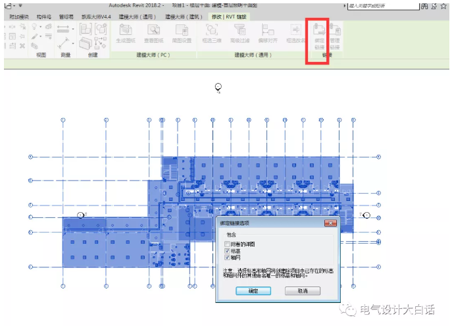Switch to 附加模块 ribbon tab
Image resolution: width=452 pixels, height=326 pixels.
(x=19, y=16)
